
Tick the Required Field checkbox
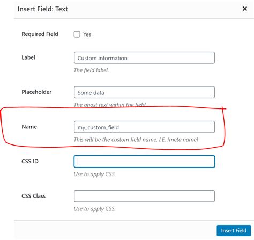point(77,34)
